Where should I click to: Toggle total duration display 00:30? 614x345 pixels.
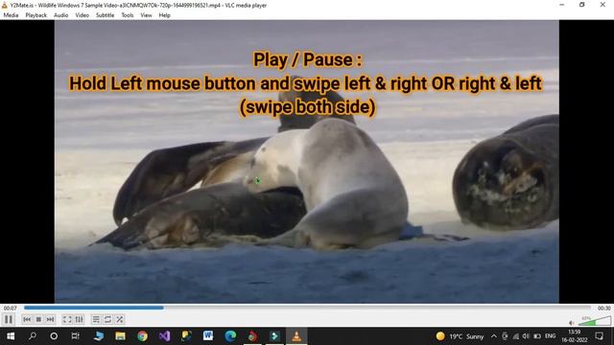point(603,309)
